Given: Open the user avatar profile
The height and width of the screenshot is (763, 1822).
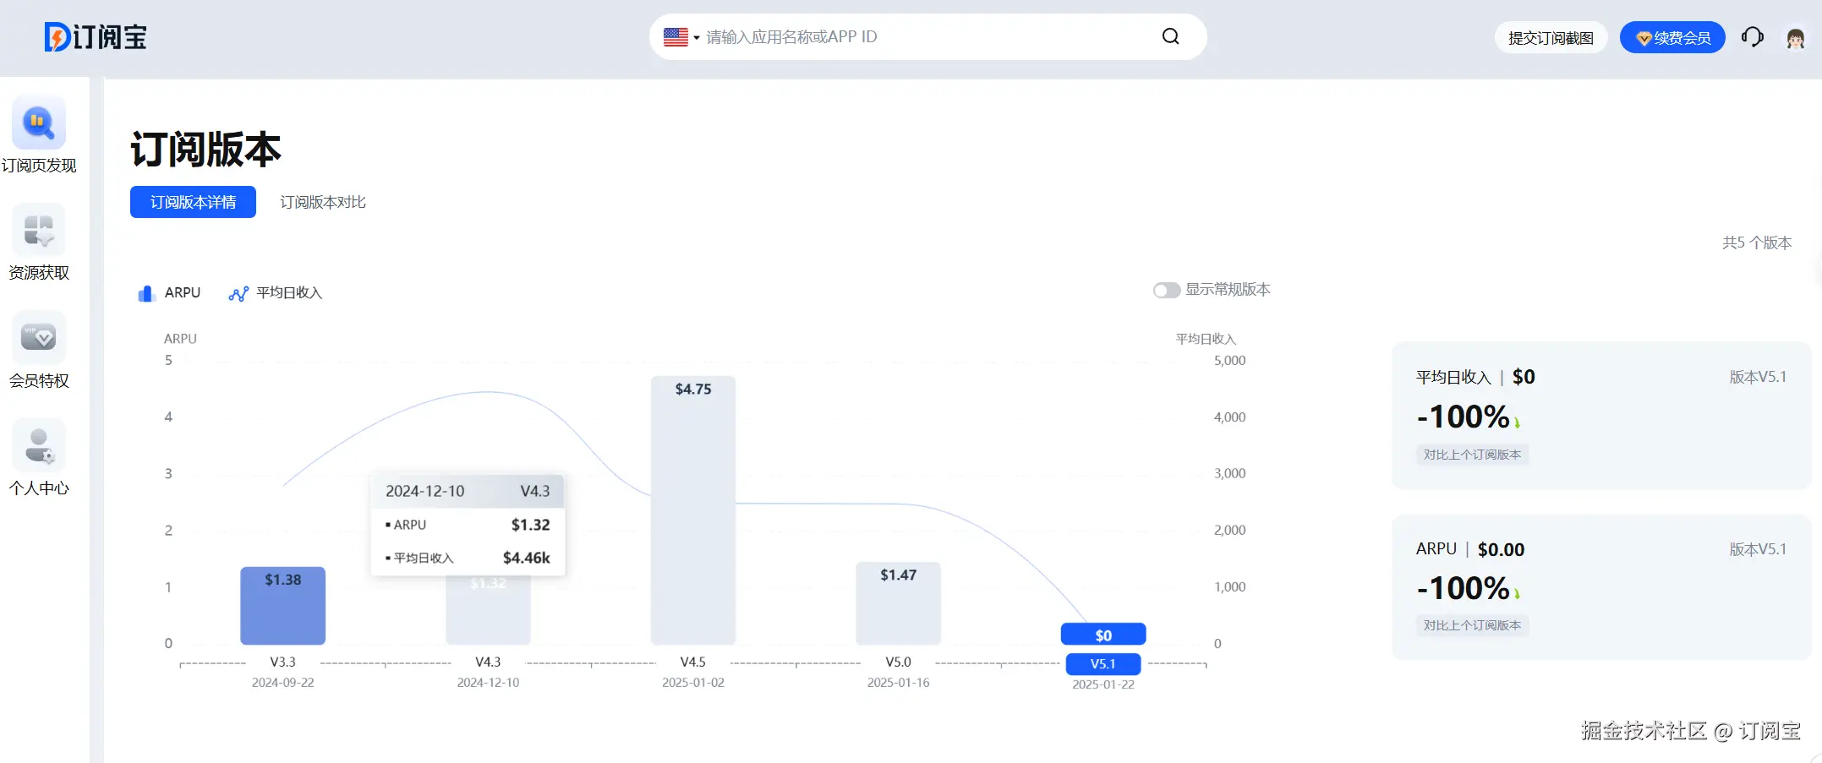Looking at the screenshot, I should coord(1795,38).
